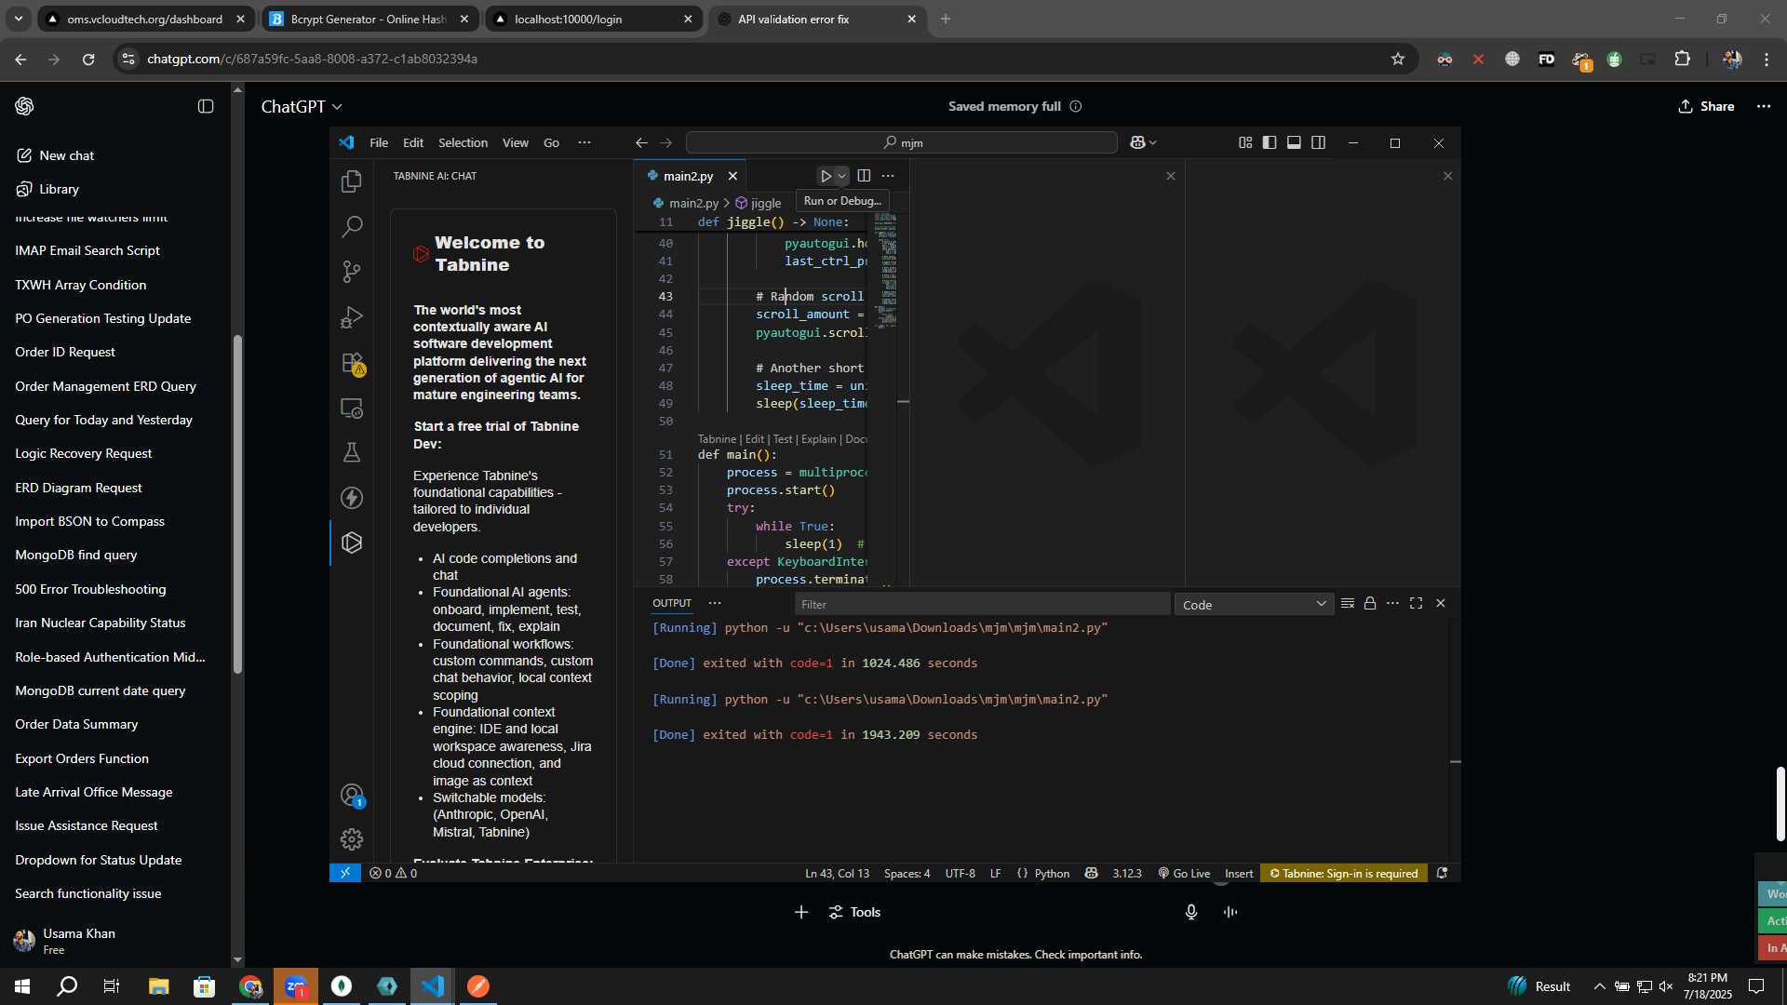Toggle bottom panel visibility in VS Code
This screenshot has width=1787, height=1005.
(x=1294, y=142)
